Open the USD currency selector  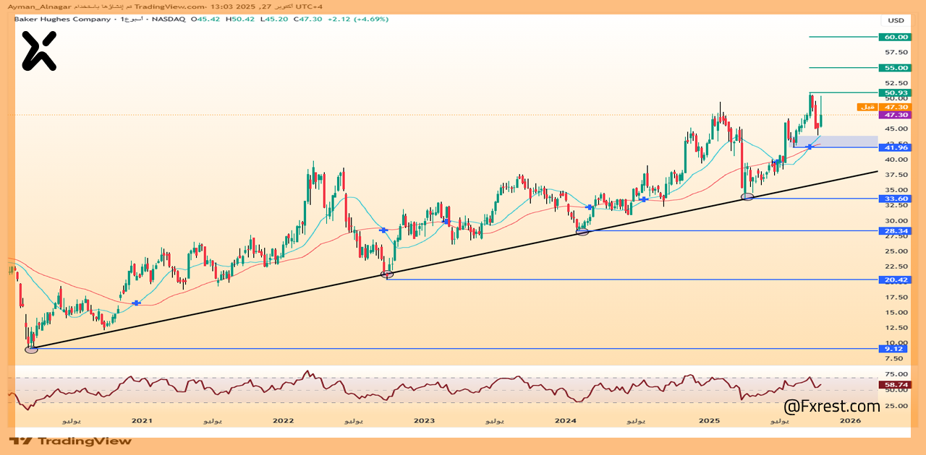(896, 20)
